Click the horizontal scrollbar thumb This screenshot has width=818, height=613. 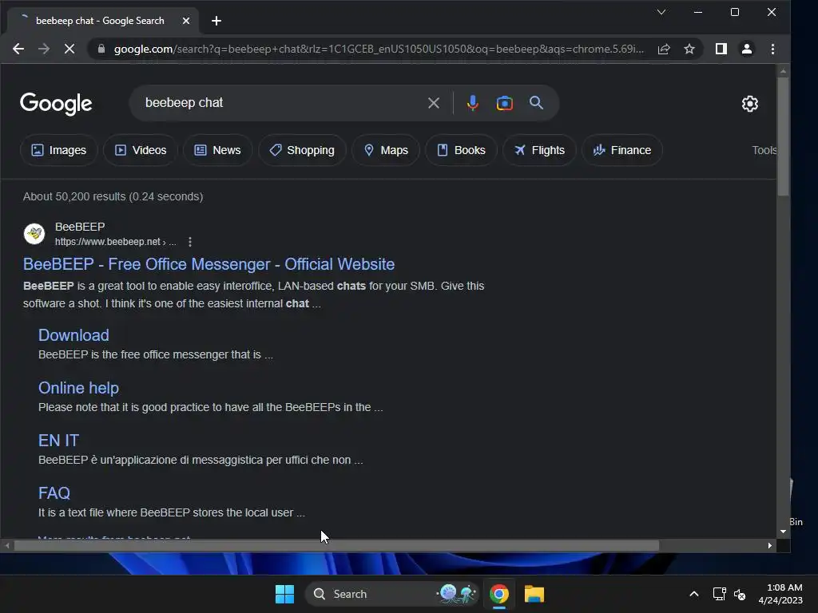pyautogui.click(x=336, y=546)
